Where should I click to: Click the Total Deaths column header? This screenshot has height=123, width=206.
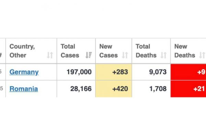(151, 51)
